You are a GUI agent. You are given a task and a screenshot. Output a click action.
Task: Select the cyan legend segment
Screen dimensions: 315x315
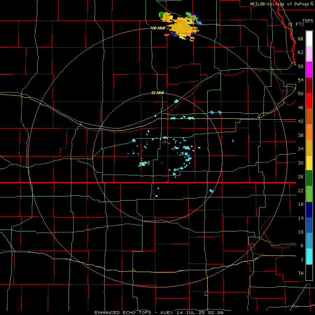[309, 256]
